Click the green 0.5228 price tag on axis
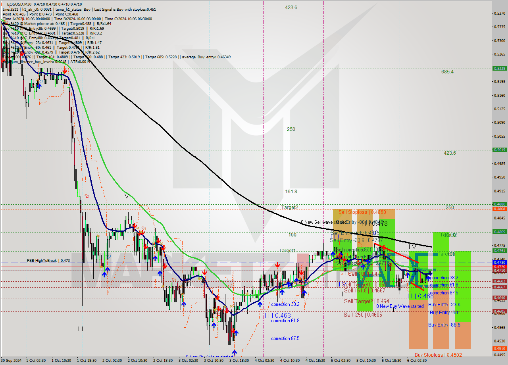 [x=499, y=68]
